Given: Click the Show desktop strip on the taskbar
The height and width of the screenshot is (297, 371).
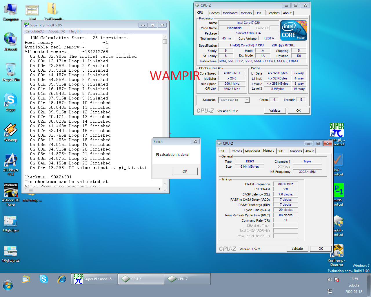Looking at the screenshot, I should (x=369, y=285).
